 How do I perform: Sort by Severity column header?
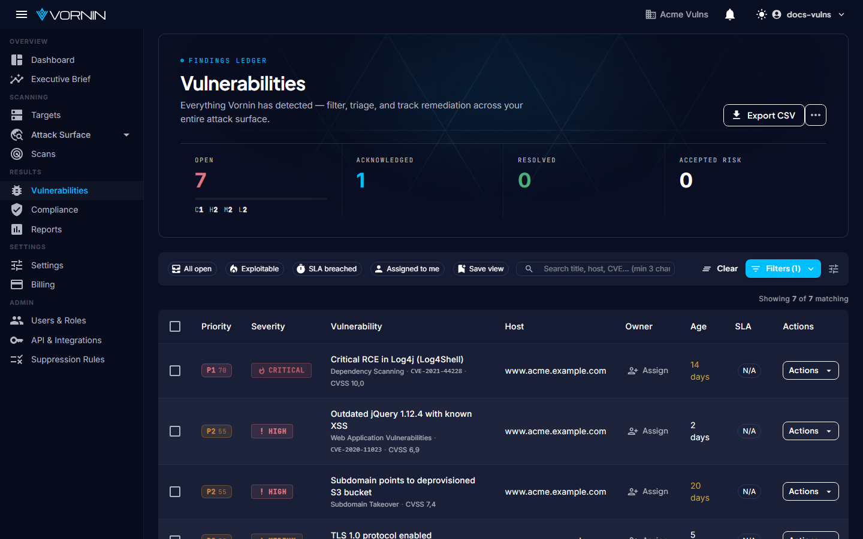point(268,326)
